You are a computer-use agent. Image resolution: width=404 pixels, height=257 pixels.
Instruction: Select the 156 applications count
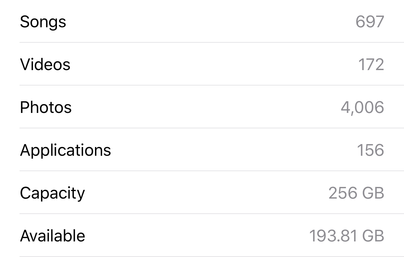370,150
